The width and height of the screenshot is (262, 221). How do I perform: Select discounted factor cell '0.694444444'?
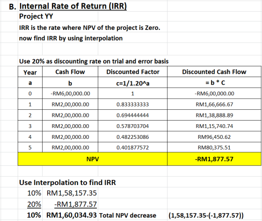tap(132, 115)
